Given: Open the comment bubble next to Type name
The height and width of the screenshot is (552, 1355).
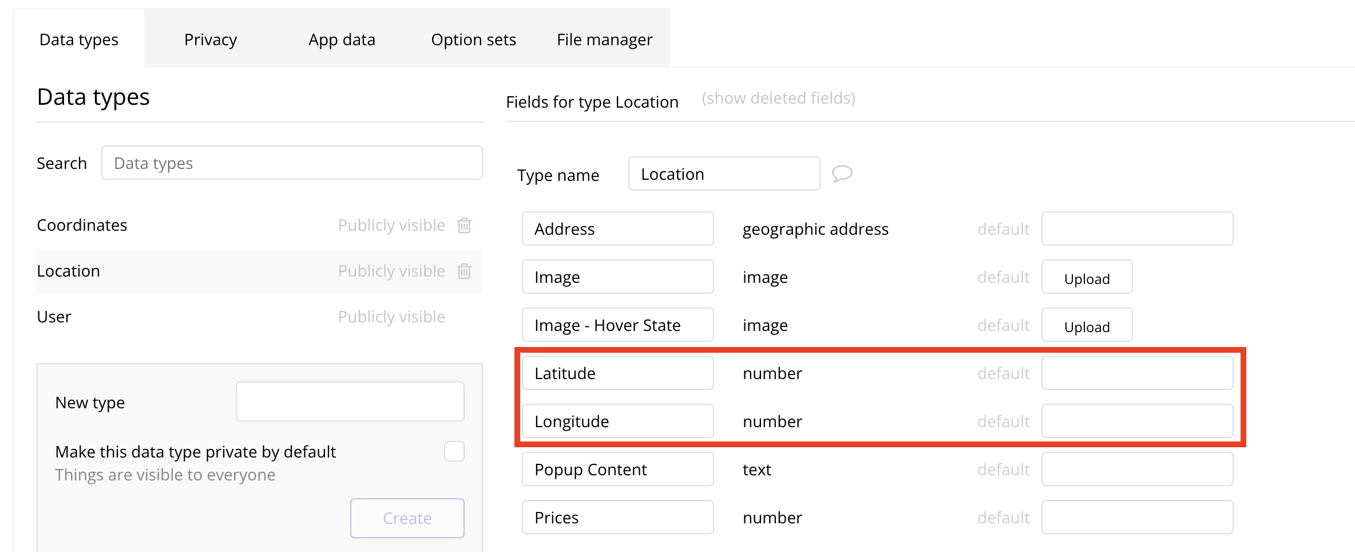Looking at the screenshot, I should click(x=842, y=174).
